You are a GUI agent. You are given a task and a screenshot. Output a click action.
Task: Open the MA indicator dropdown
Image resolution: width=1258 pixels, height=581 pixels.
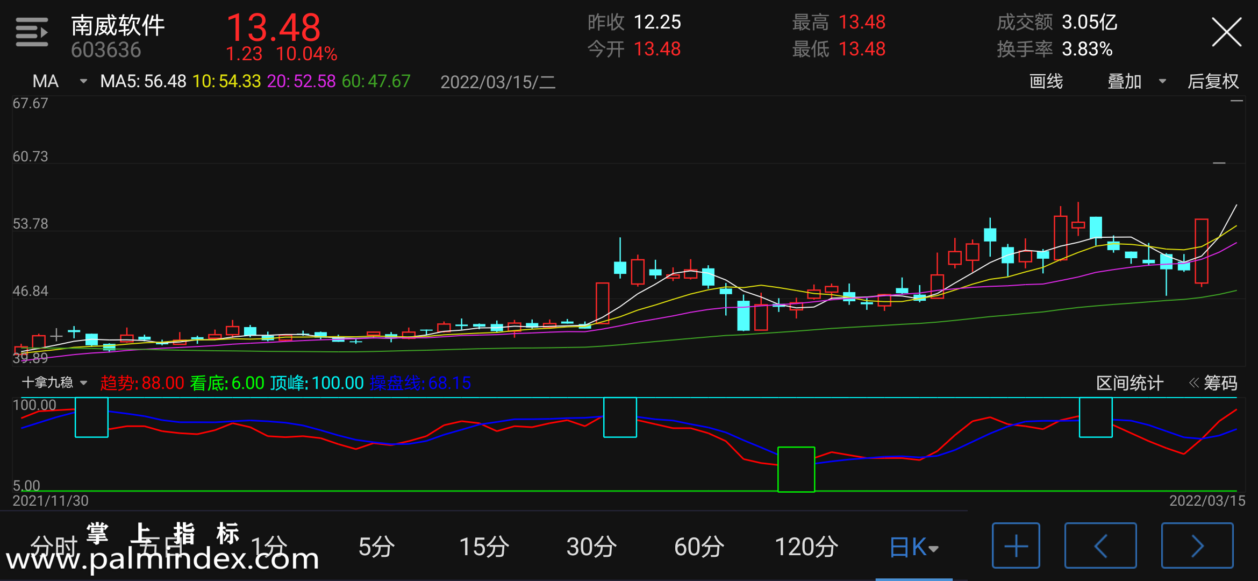coord(59,81)
